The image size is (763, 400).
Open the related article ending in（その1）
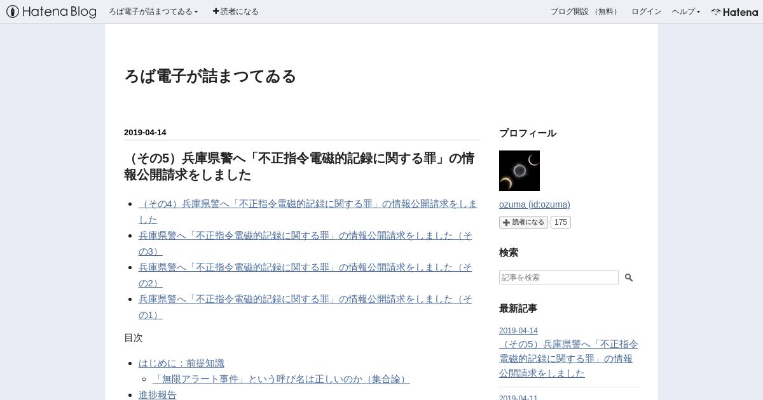[x=305, y=307]
